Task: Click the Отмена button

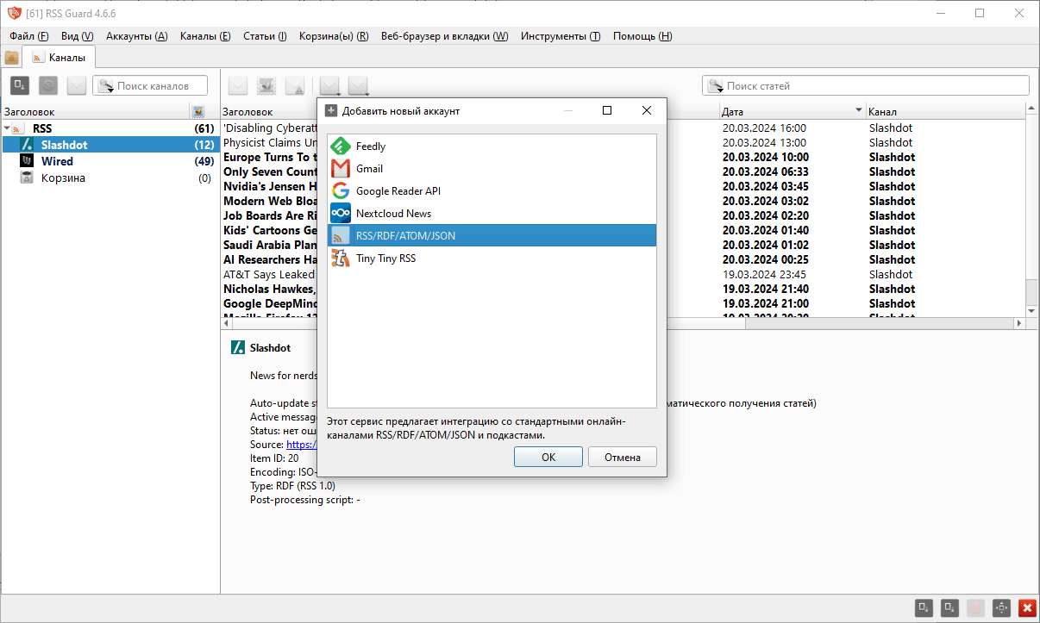Action: pyautogui.click(x=623, y=457)
